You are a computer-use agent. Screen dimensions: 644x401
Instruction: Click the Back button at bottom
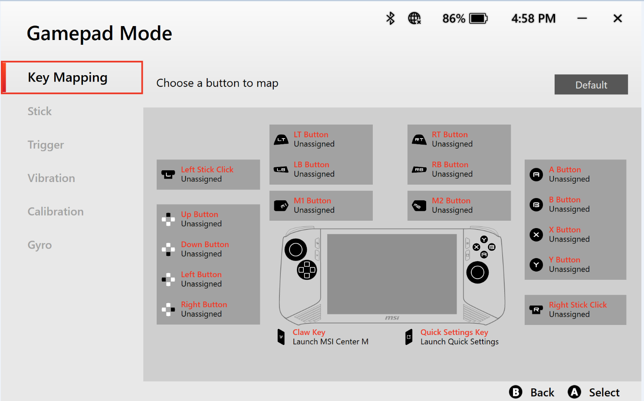[x=532, y=392]
